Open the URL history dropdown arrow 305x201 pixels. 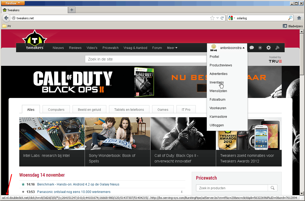tap(217, 18)
